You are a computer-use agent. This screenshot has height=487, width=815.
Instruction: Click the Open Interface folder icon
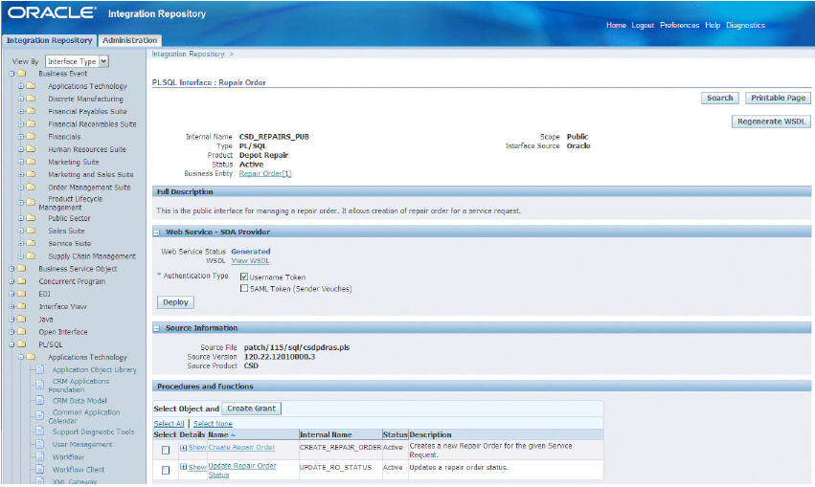[x=22, y=331]
